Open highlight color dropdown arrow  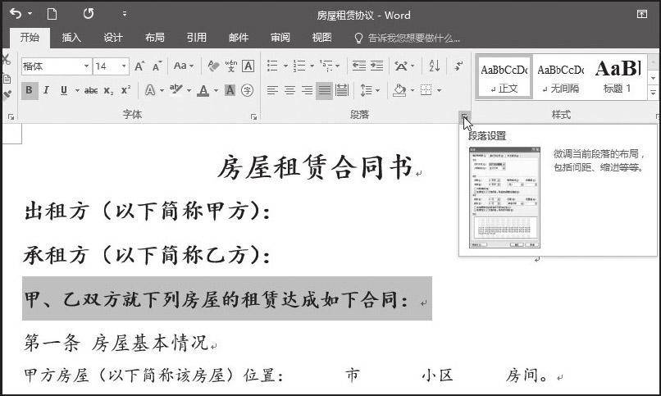tap(189, 90)
